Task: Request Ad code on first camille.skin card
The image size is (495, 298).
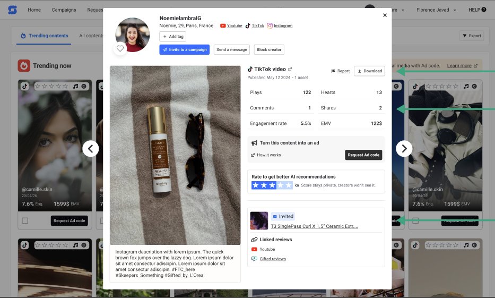Action: (x=69, y=220)
